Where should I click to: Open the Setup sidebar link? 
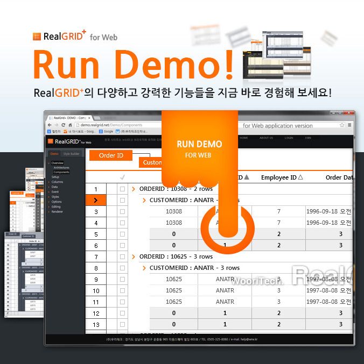(55, 177)
